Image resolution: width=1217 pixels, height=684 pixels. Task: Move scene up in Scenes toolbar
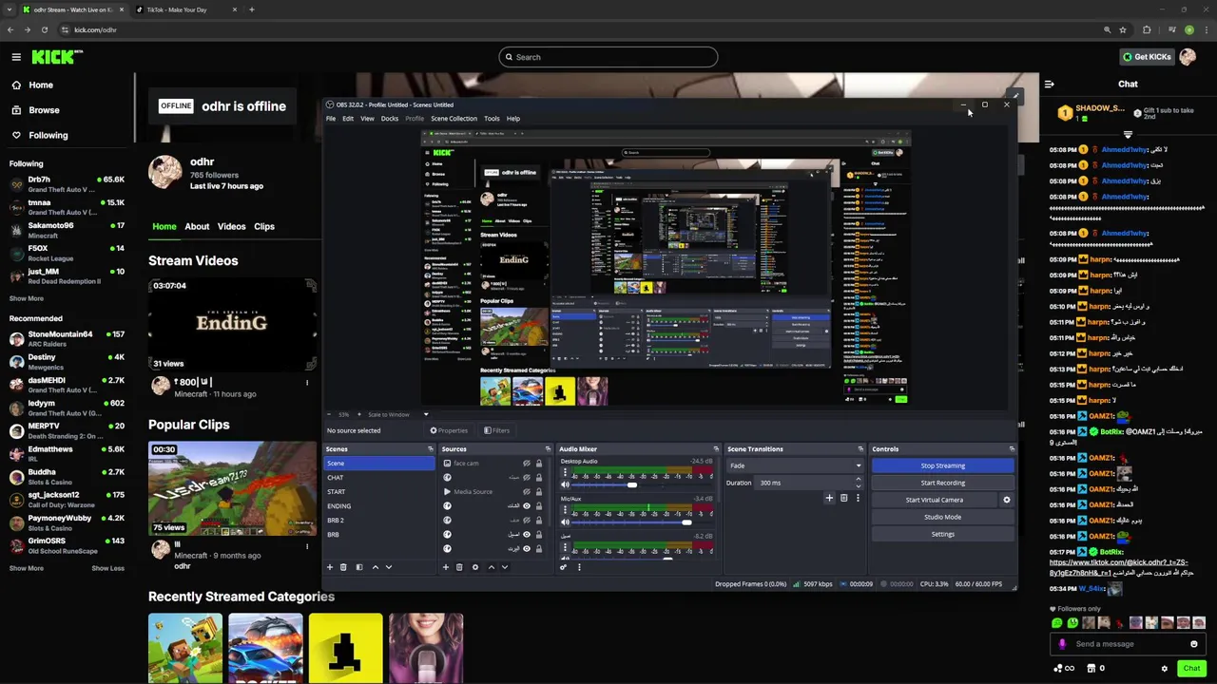pyautogui.click(x=375, y=567)
